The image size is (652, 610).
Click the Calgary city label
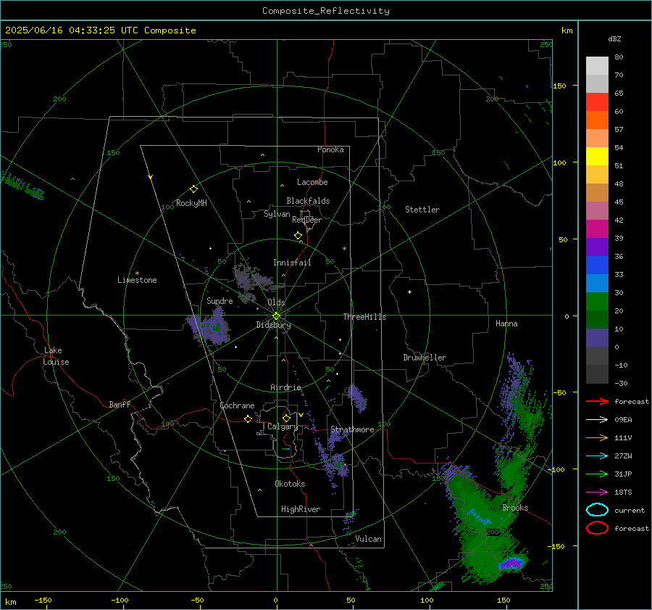coord(283,426)
